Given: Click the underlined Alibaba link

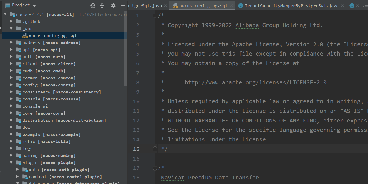Looking at the screenshot, I should tap(247, 25).
